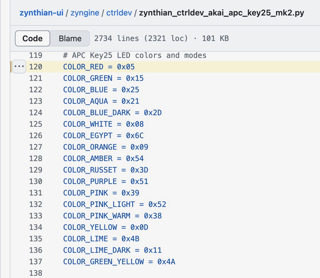Click the COLOR_RED identifier
320x278 pixels.
pyautogui.click(x=83, y=67)
